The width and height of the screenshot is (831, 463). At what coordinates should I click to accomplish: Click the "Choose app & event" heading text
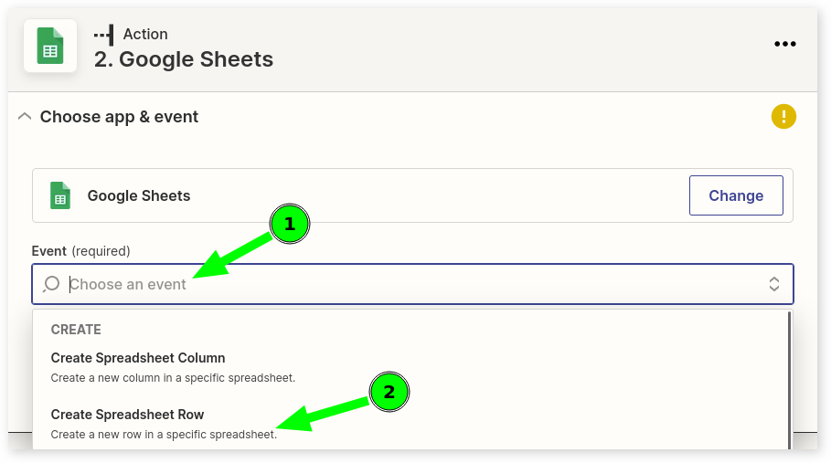[119, 117]
